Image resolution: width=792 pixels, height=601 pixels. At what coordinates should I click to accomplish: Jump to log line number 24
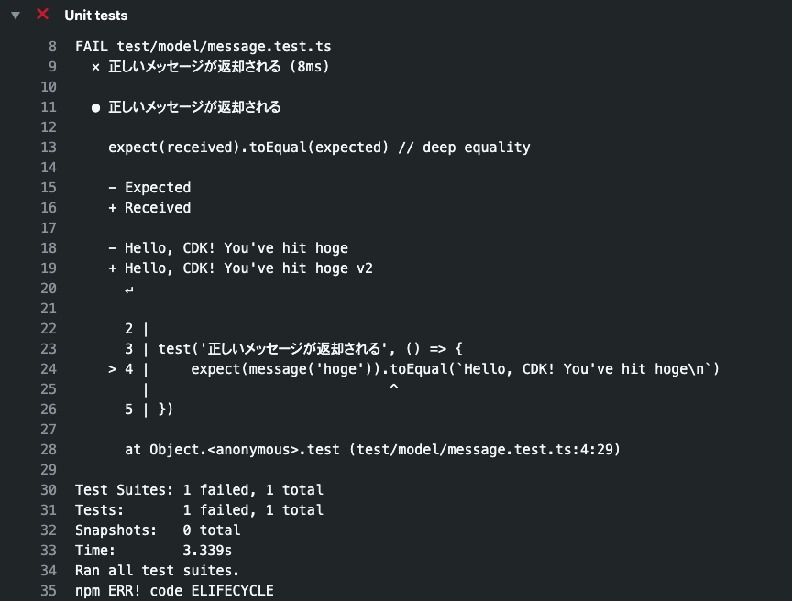point(49,369)
